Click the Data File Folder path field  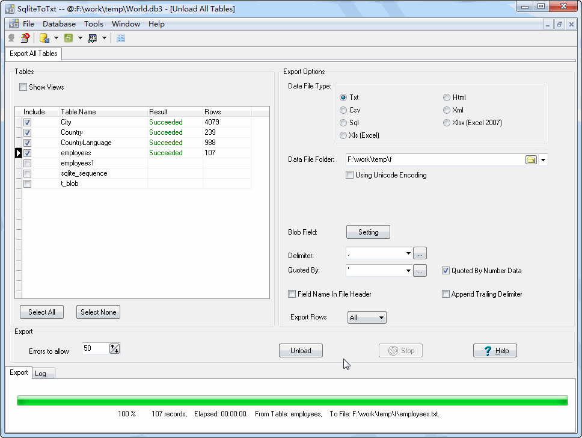pos(435,160)
